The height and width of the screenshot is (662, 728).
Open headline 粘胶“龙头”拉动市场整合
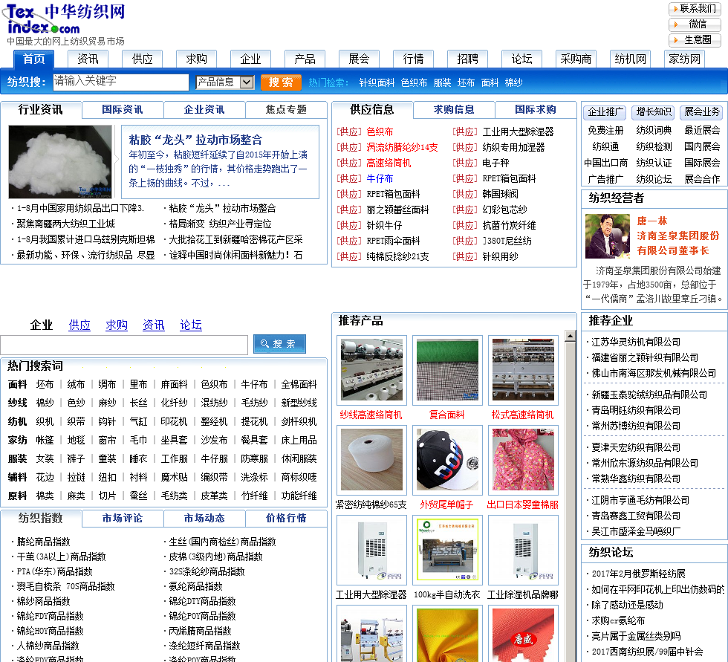(x=195, y=140)
